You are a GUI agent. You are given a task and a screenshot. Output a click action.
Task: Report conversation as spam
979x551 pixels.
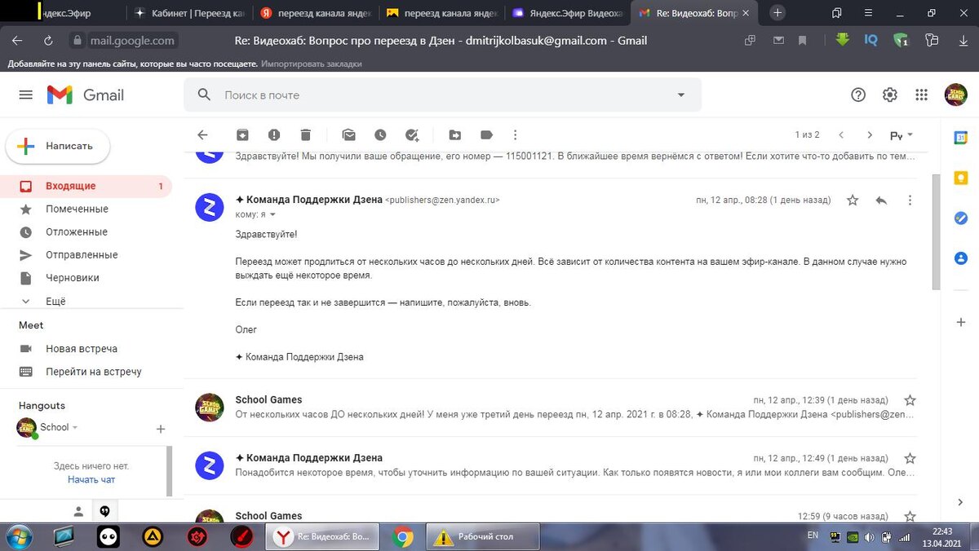(274, 134)
